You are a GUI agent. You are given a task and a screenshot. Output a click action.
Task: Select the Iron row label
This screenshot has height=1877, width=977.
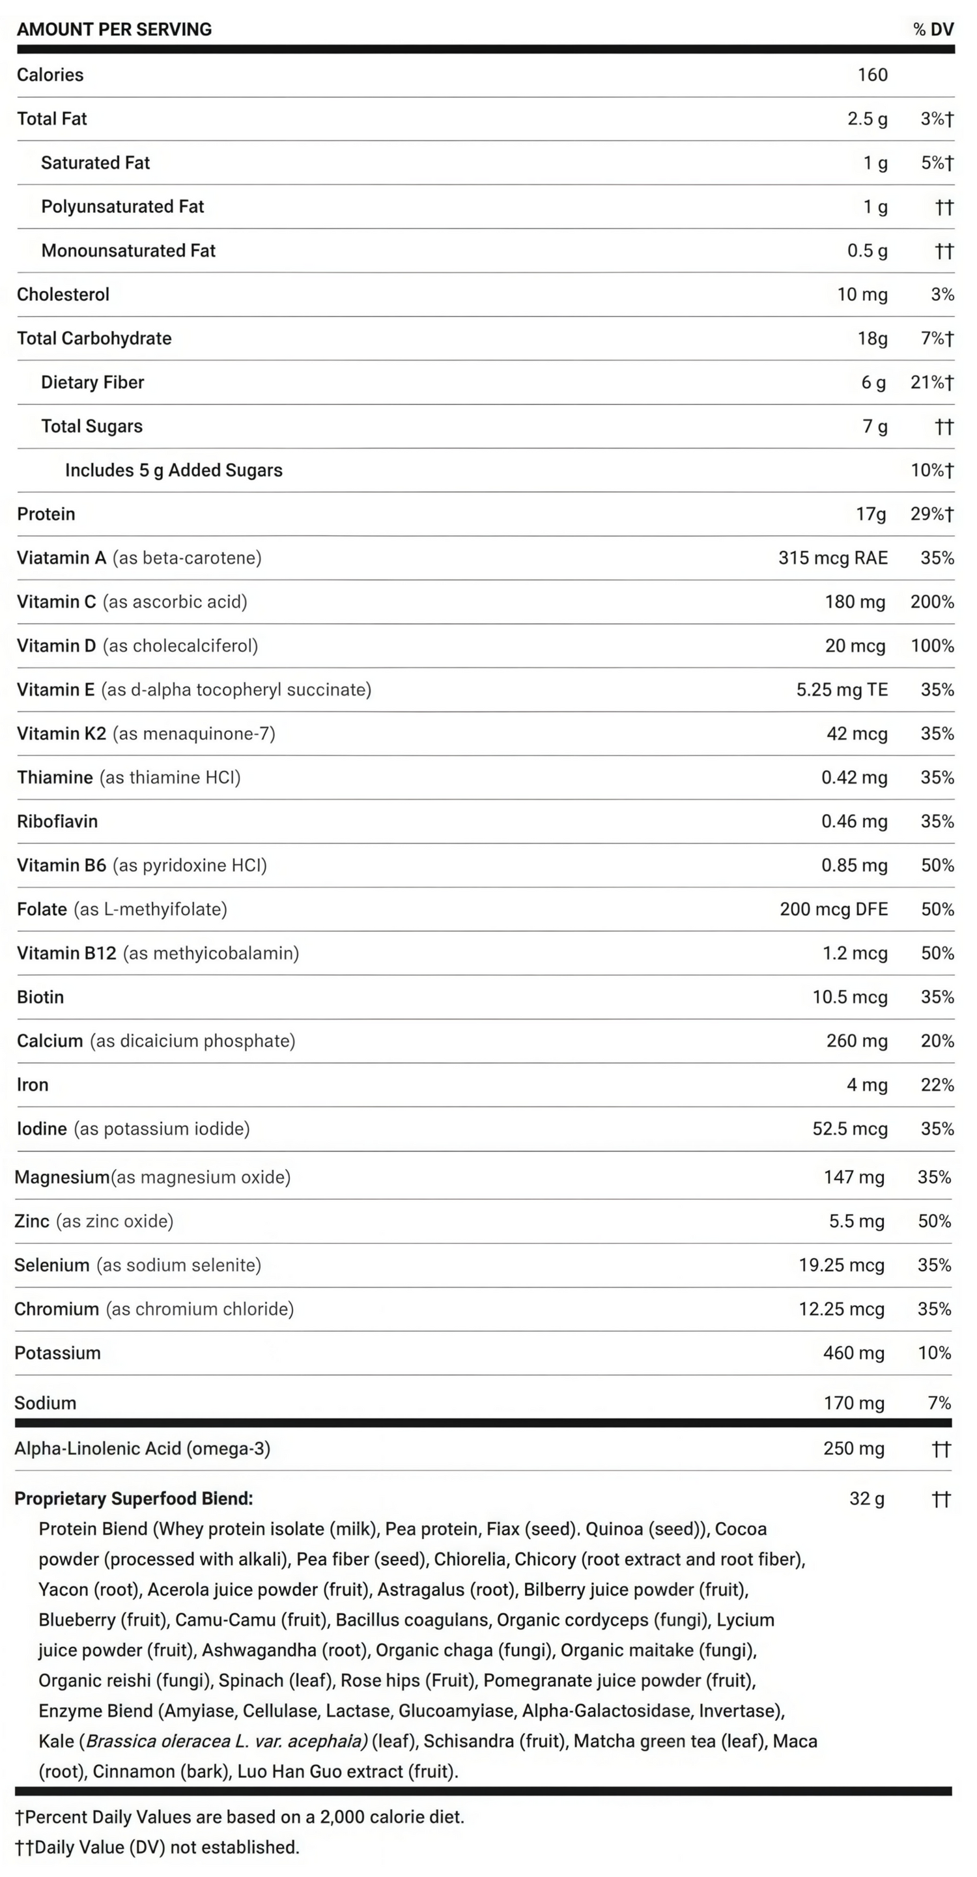33,1085
